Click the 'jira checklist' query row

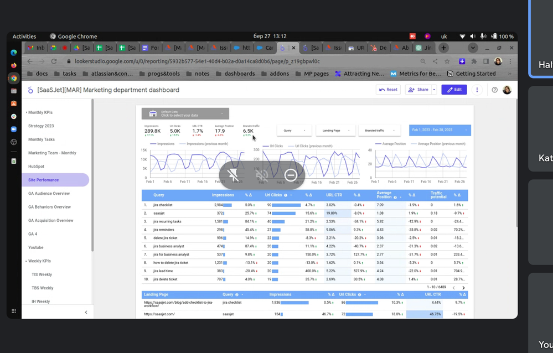pos(304,205)
